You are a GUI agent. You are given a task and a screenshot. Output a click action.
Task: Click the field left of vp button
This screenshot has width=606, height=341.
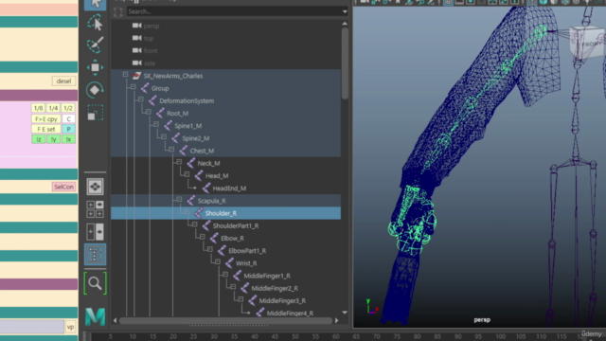[x=31, y=327]
